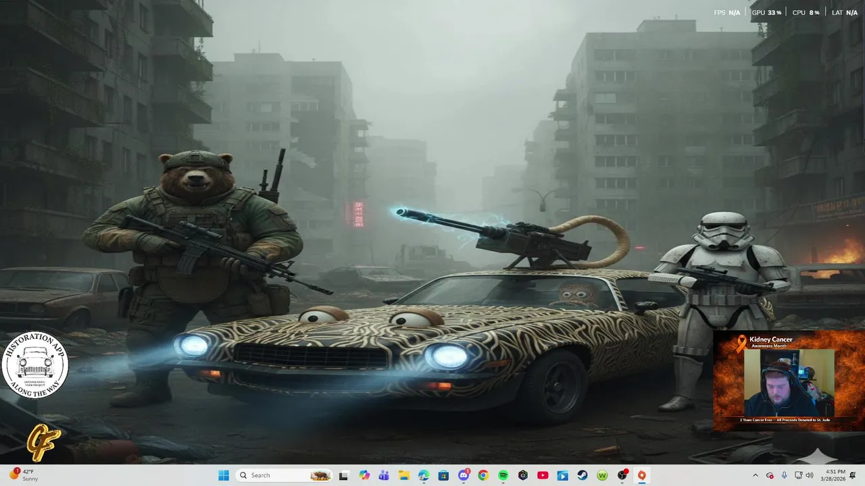Select the active orange app at taskbar end
The image size is (865, 486).
(x=642, y=475)
